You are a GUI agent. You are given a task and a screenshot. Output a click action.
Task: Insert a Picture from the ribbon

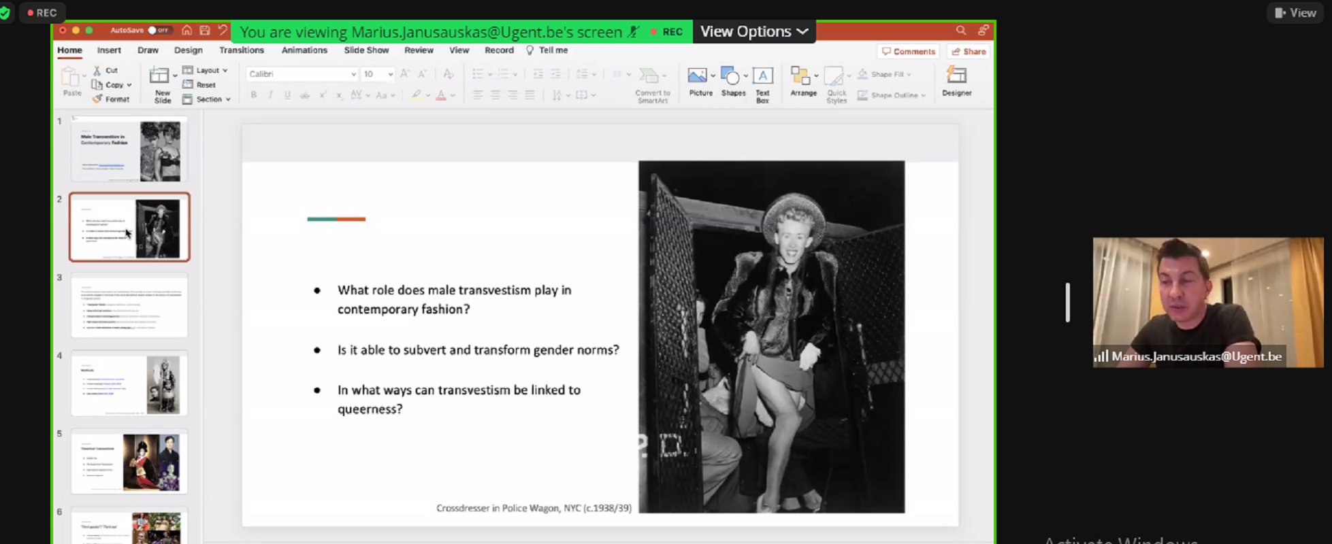click(x=698, y=76)
